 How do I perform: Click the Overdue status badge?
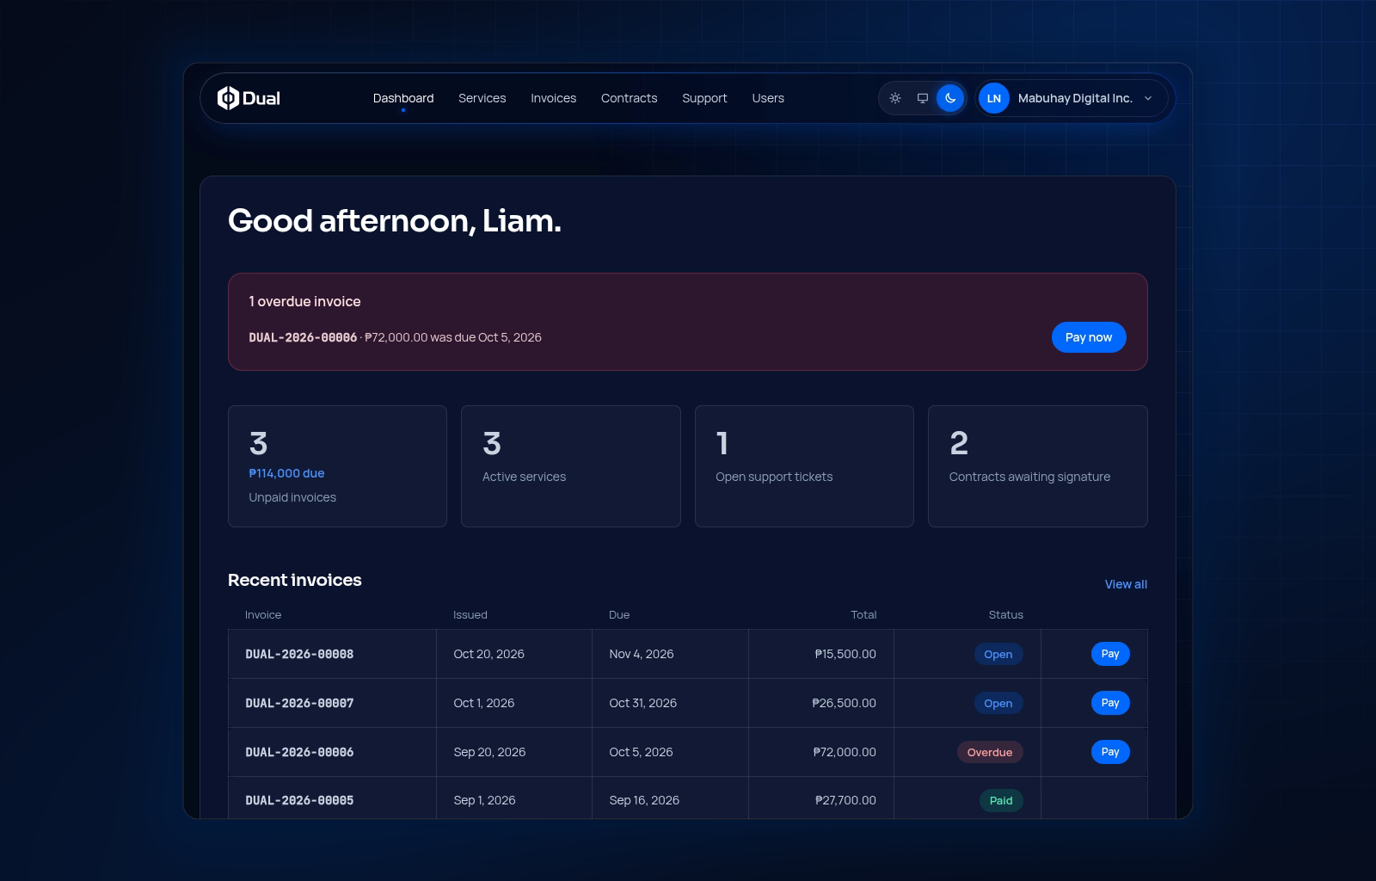(x=990, y=752)
